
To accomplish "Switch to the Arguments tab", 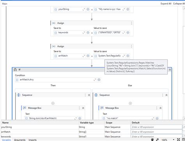I will [x=20, y=140].
